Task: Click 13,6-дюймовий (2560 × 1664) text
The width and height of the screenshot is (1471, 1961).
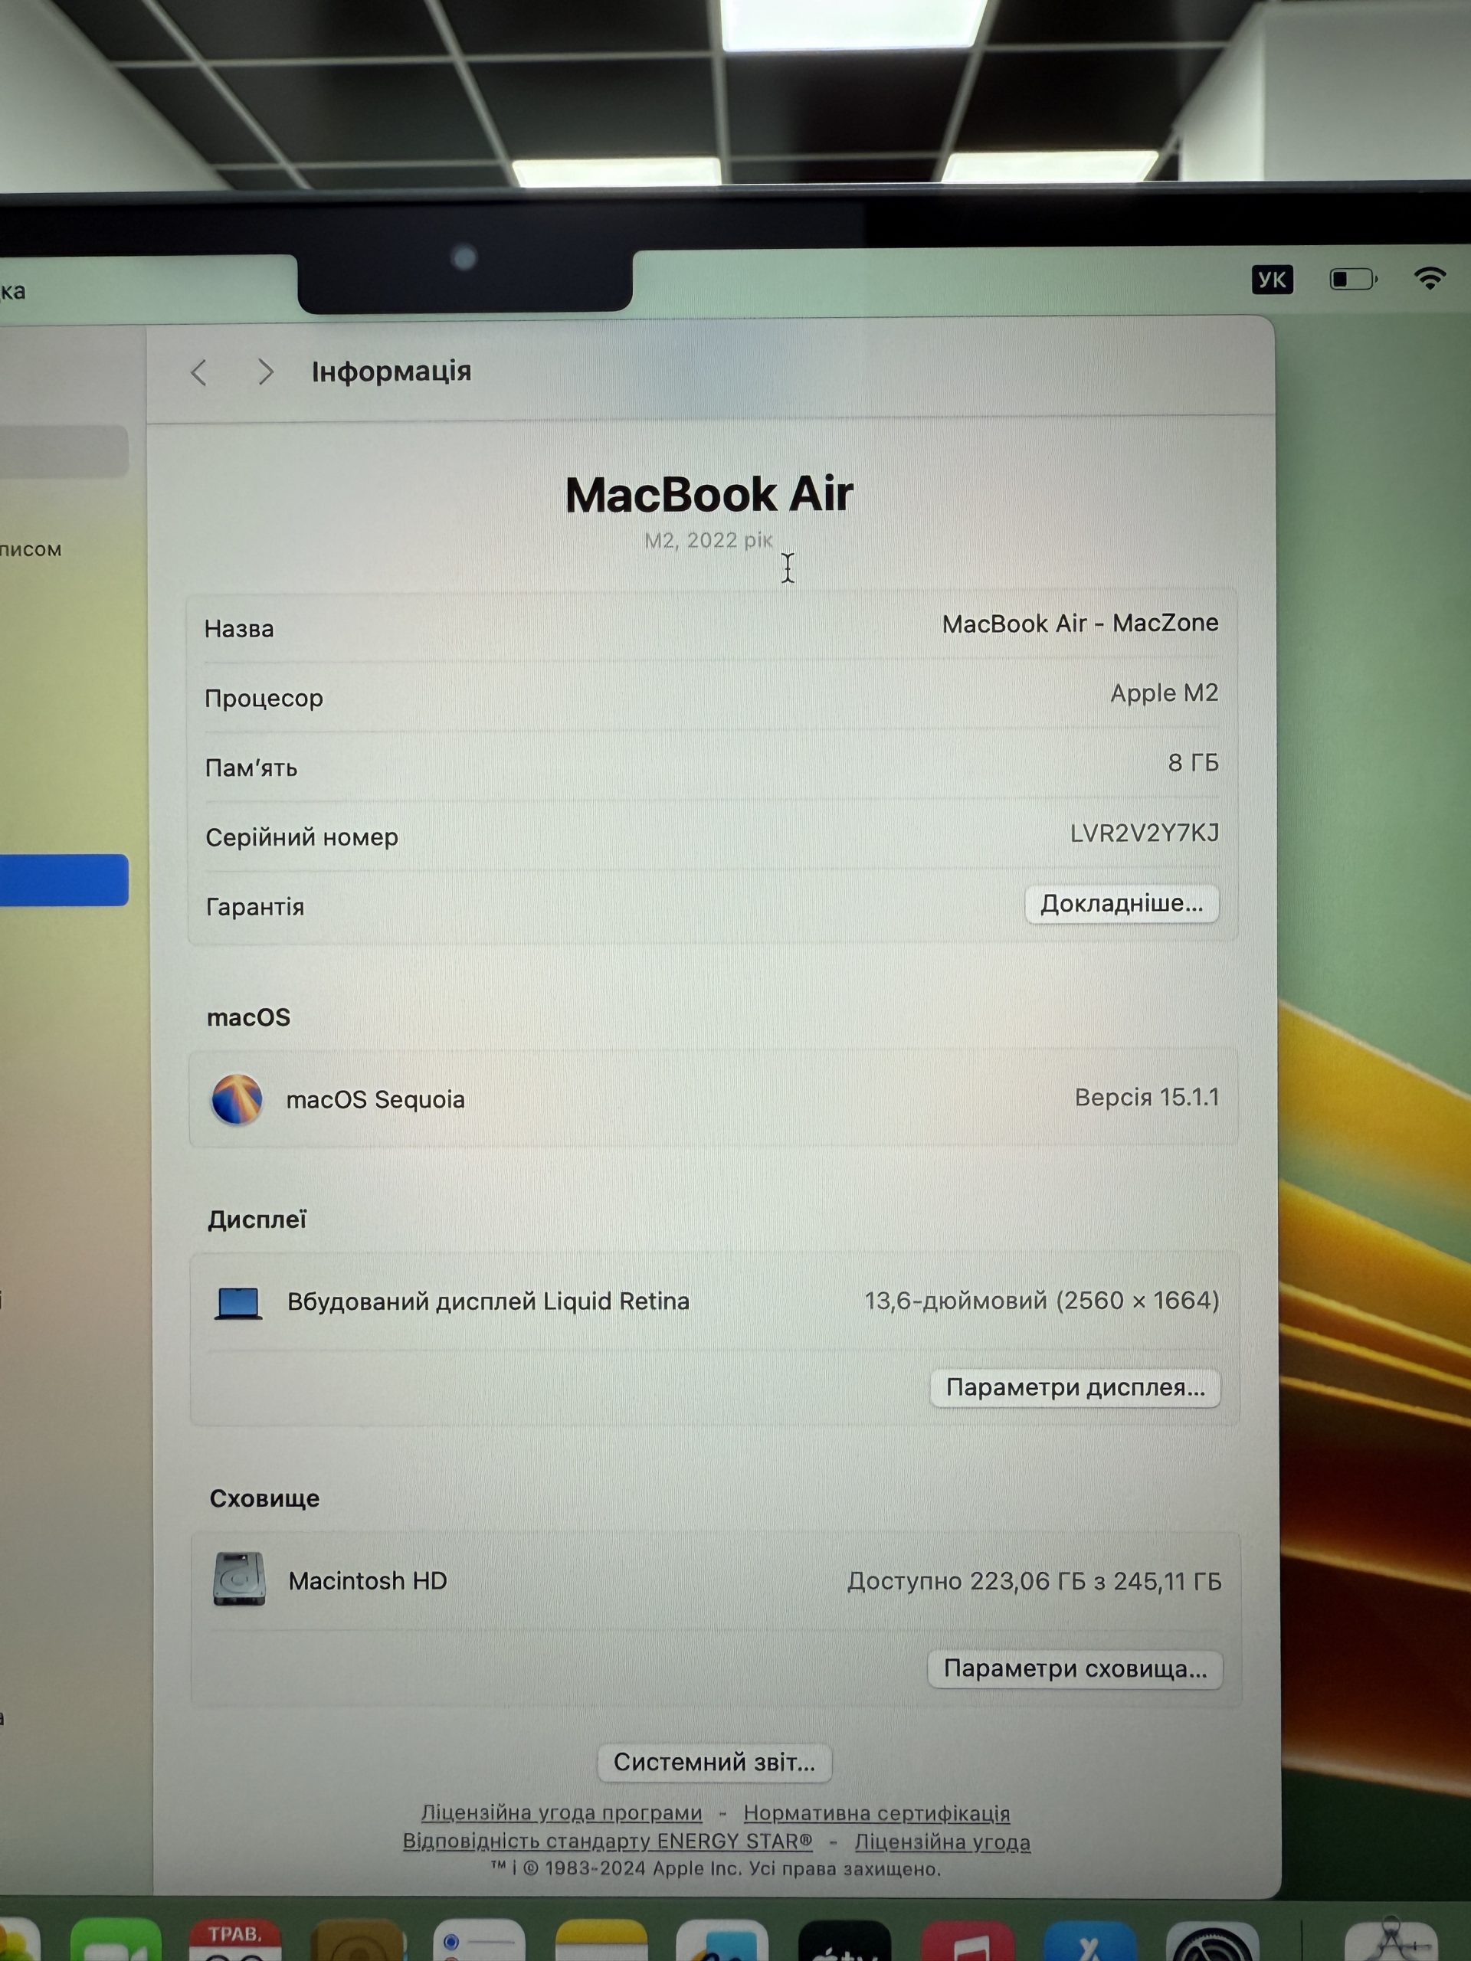Action: click(1042, 1301)
